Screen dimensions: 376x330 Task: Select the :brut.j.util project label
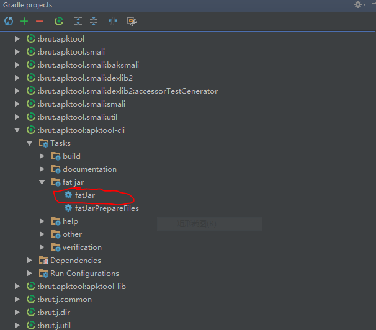[x=54, y=326]
